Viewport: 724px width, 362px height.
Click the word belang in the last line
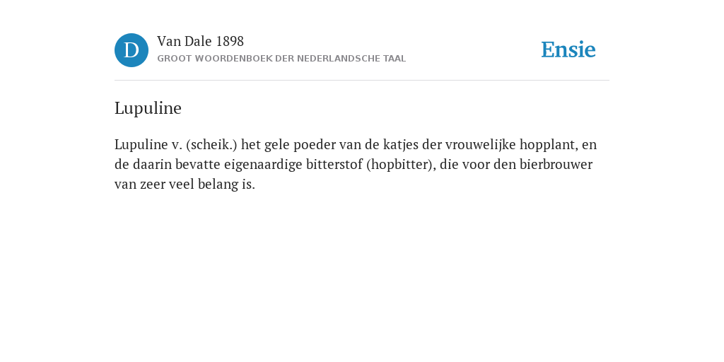pos(213,185)
